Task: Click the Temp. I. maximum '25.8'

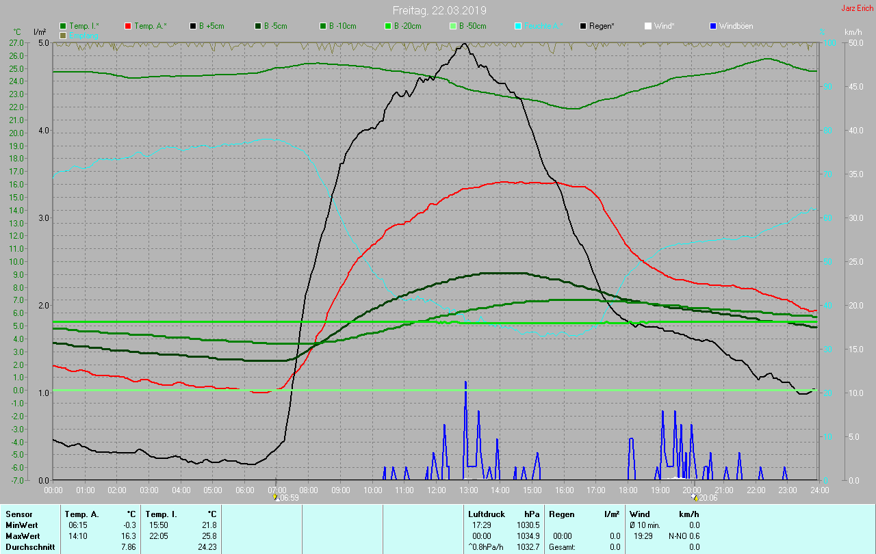Action: tap(209, 536)
